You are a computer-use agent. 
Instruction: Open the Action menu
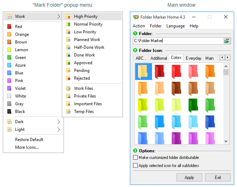point(139,26)
